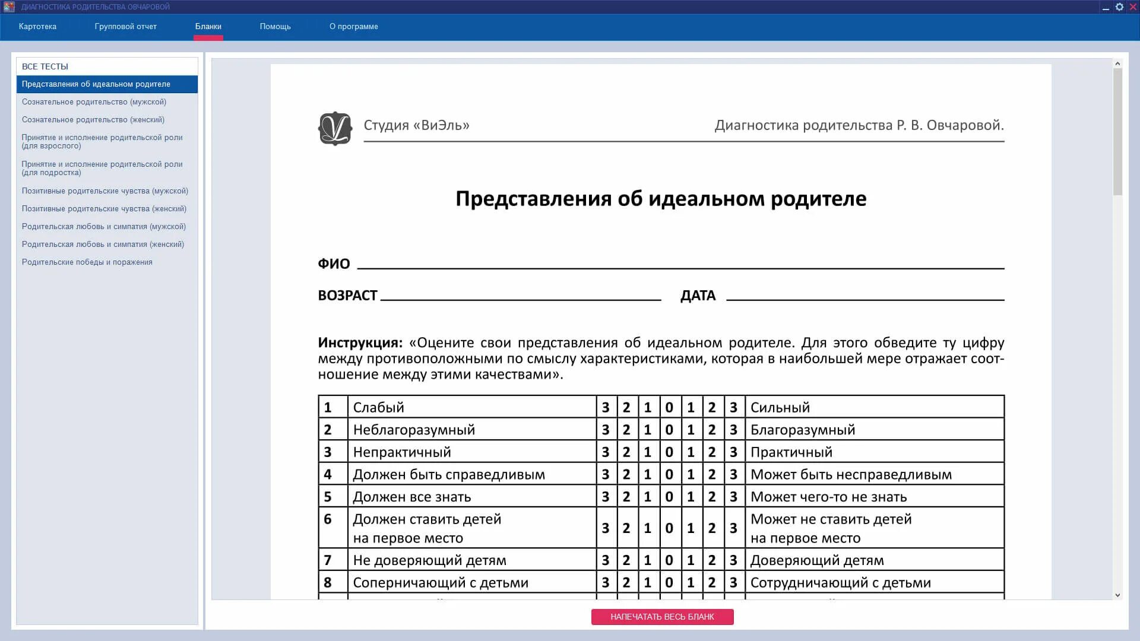The height and width of the screenshot is (641, 1140).
Task: Select Сознательное родительство (мужской) test
Action: [x=94, y=102]
